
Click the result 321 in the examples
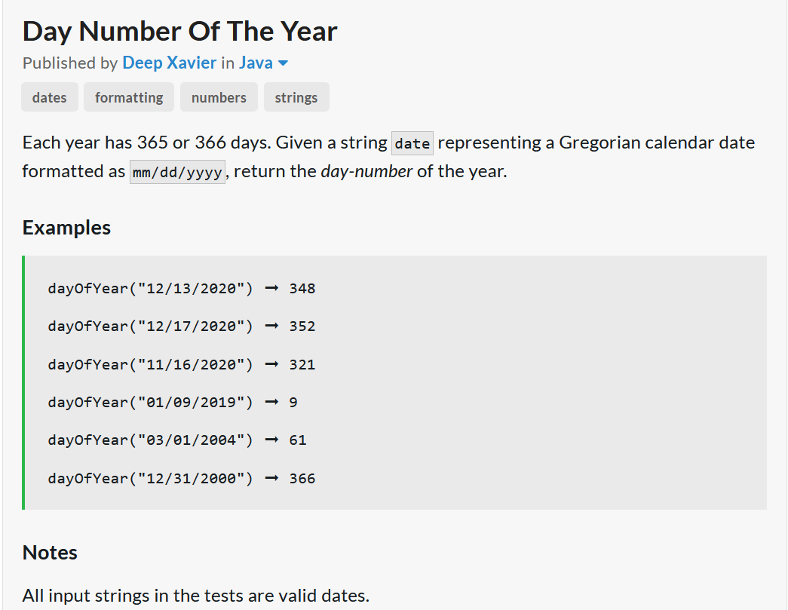[x=302, y=364]
